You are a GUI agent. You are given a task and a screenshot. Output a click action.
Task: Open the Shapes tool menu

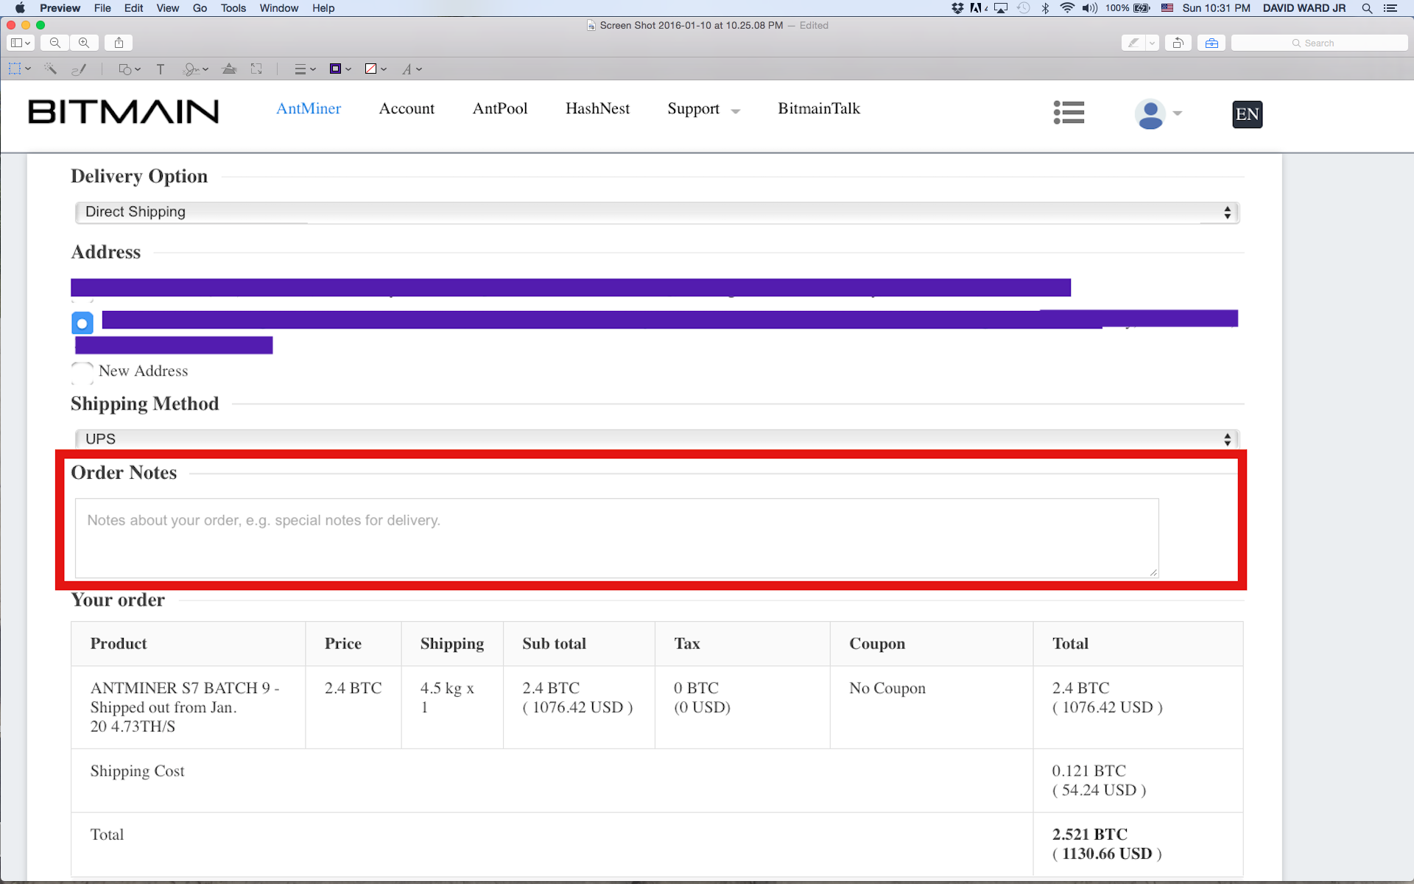[x=129, y=69]
